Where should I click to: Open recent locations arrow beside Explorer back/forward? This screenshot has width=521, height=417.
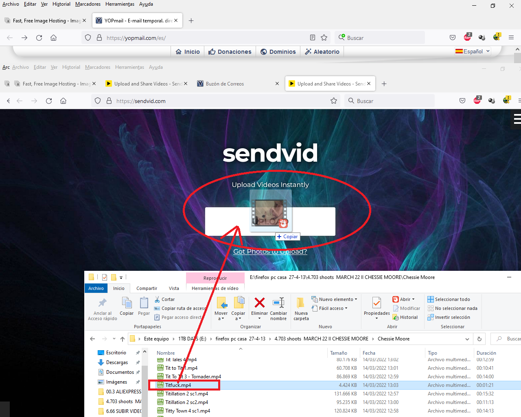pos(114,339)
